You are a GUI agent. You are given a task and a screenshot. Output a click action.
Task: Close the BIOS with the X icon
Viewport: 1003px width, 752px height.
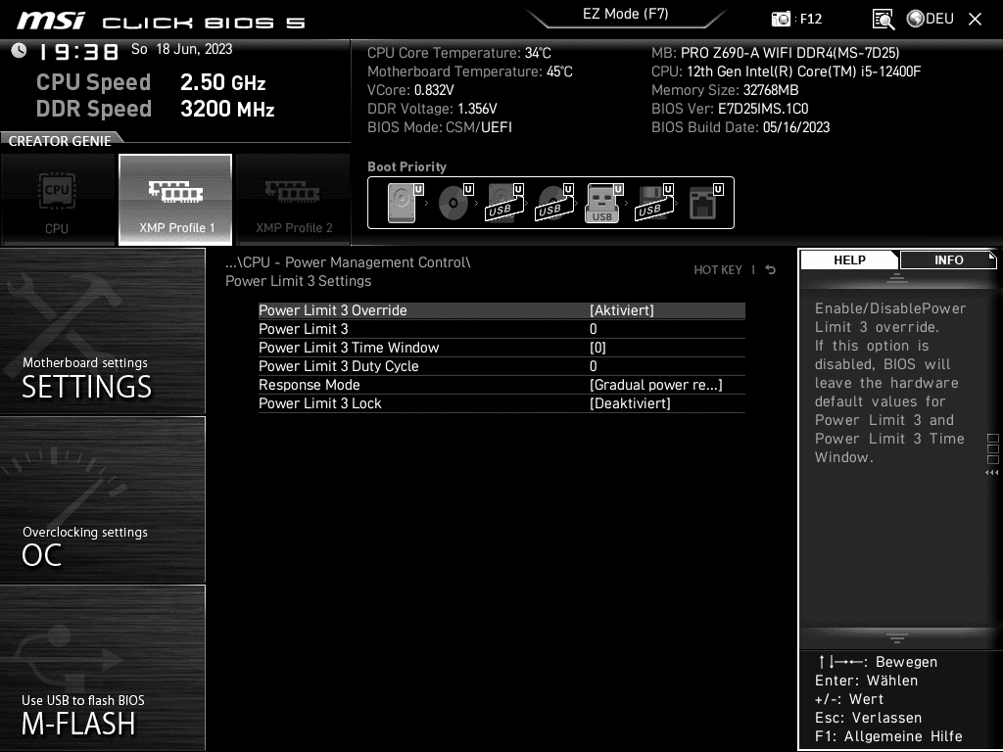(x=975, y=20)
